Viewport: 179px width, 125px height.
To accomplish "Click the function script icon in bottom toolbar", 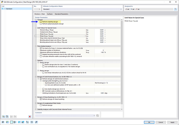I will coord(36,122).
